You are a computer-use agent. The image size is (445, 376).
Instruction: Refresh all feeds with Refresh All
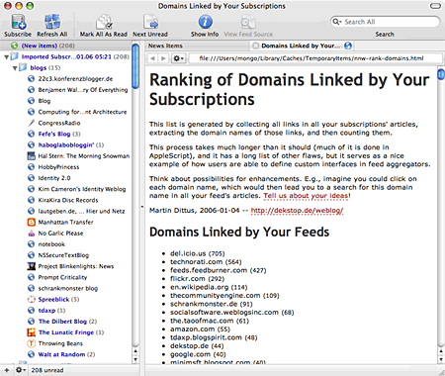pyautogui.click(x=52, y=22)
